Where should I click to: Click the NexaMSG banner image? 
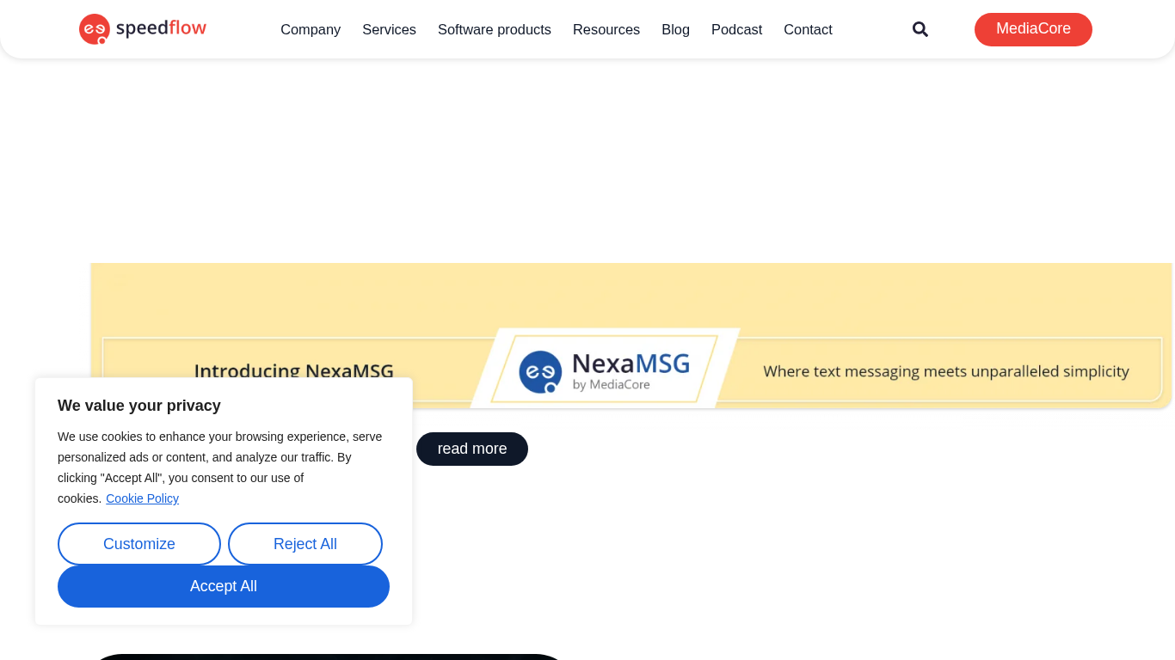tap(631, 335)
